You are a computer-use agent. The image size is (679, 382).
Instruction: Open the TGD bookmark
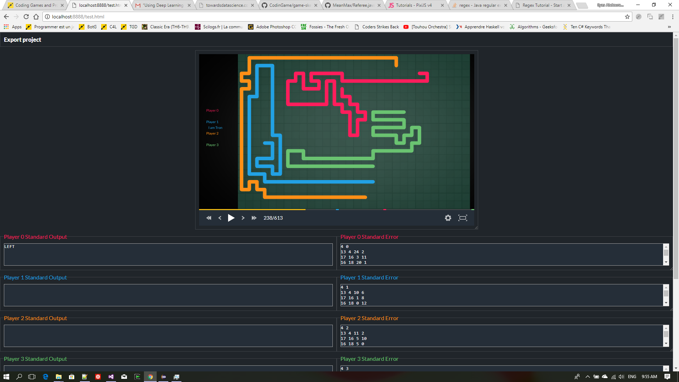(x=129, y=27)
